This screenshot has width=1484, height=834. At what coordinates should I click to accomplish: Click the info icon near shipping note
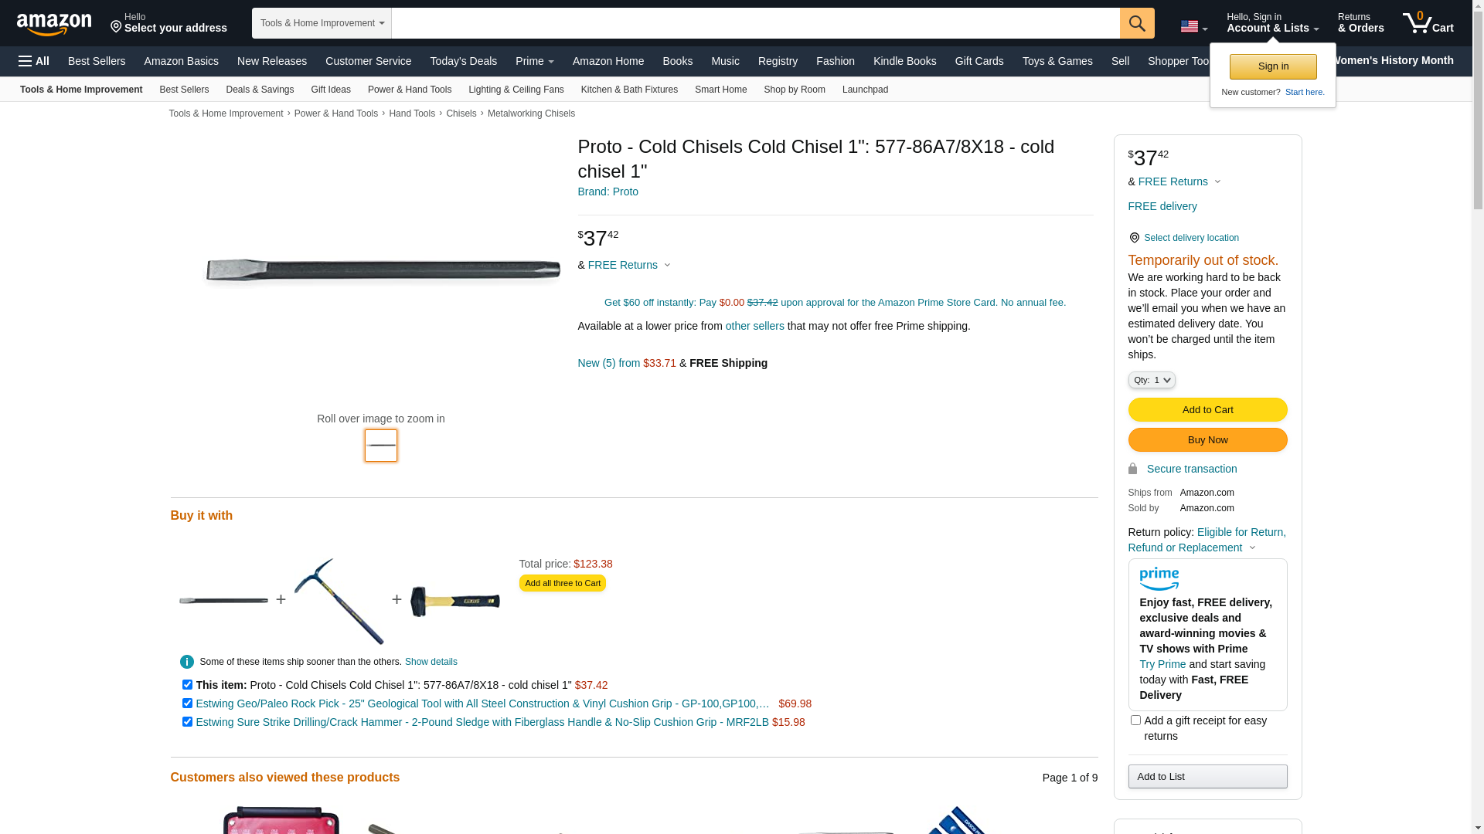click(187, 662)
